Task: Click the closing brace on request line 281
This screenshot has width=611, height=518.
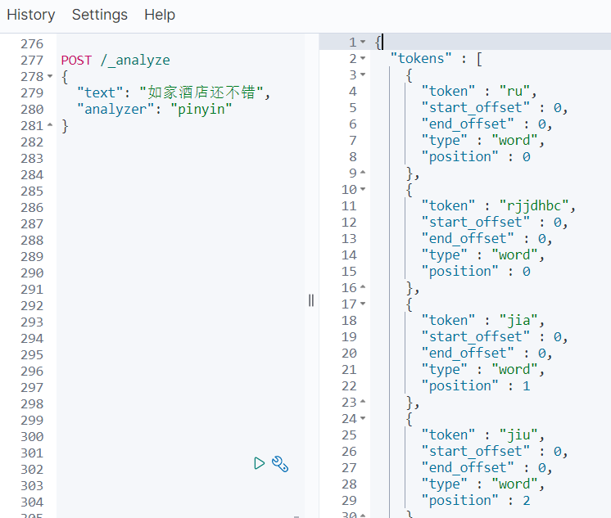Action: click(x=65, y=126)
